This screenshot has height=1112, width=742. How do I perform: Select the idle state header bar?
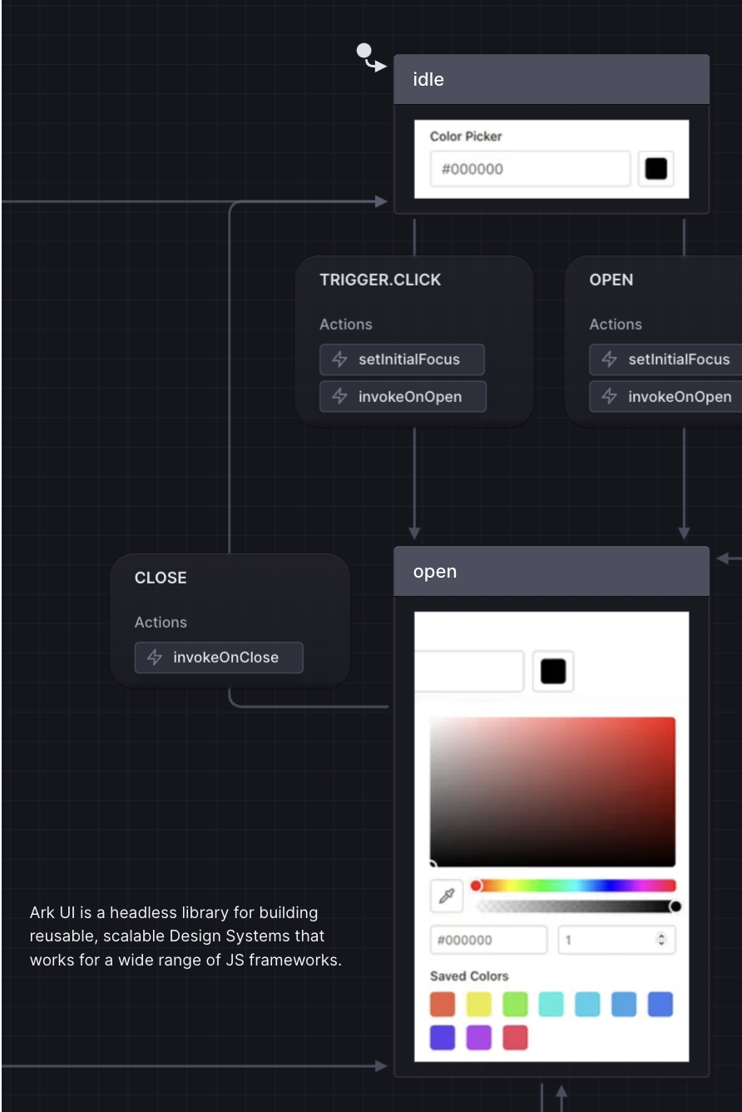click(x=552, y=79)
